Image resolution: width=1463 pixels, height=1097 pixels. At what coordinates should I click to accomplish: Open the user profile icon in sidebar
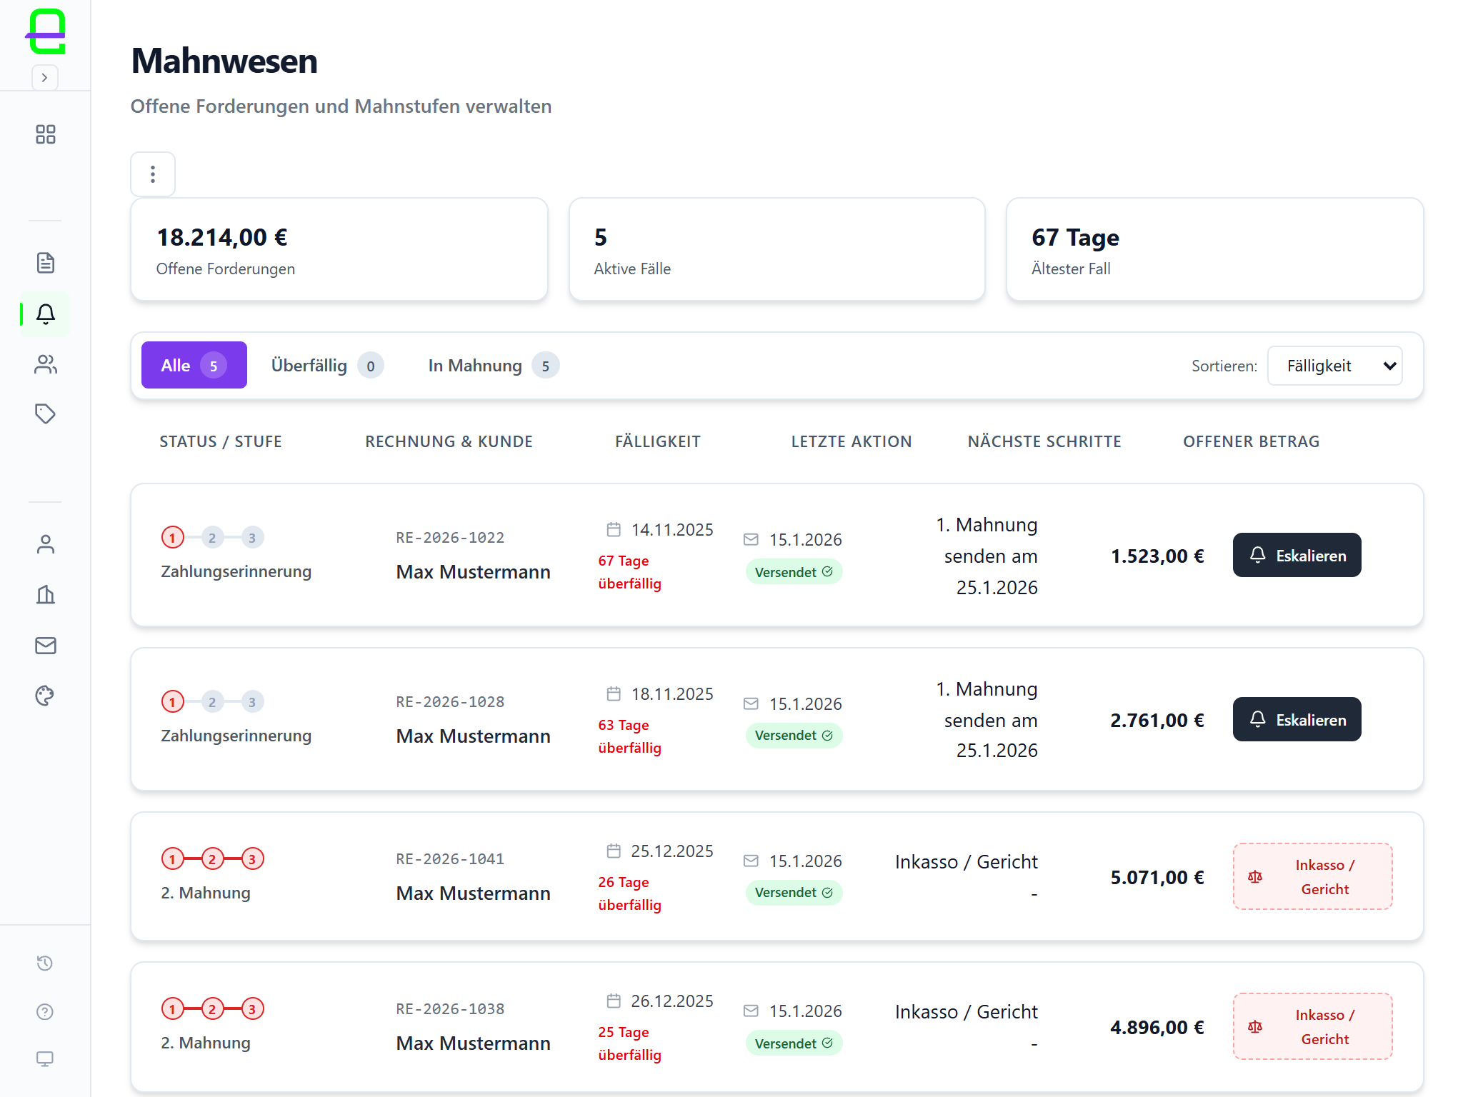[x=45, y=544]
